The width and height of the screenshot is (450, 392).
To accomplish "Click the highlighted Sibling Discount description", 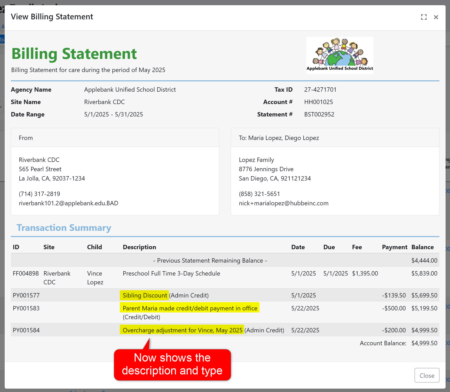I will click(x=145, y=295).
